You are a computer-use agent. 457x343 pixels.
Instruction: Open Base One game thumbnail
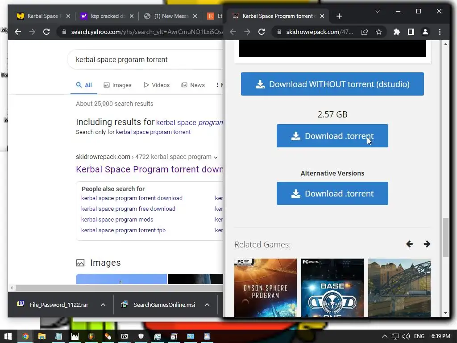(332, 288)
